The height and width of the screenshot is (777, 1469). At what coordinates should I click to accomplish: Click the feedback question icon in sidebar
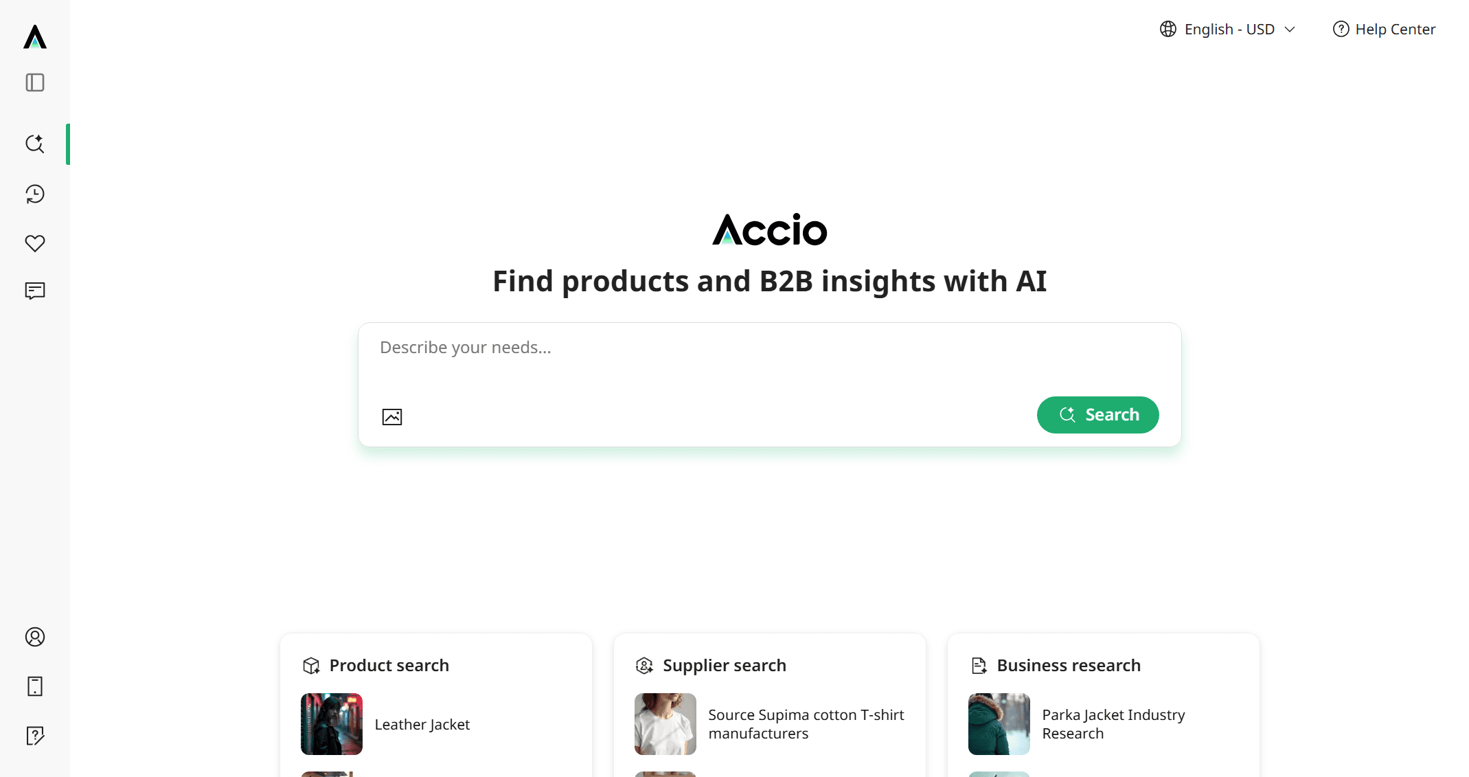point(35,736)
